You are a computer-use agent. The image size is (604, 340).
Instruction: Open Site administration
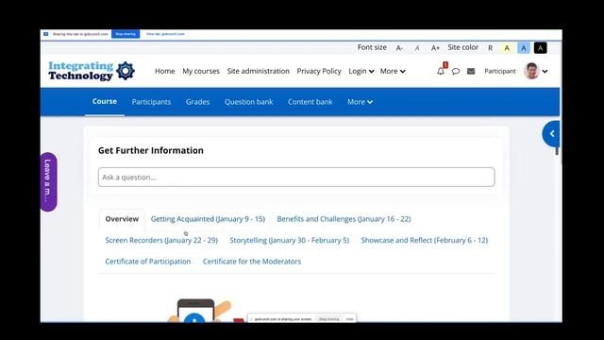[258, 72]
